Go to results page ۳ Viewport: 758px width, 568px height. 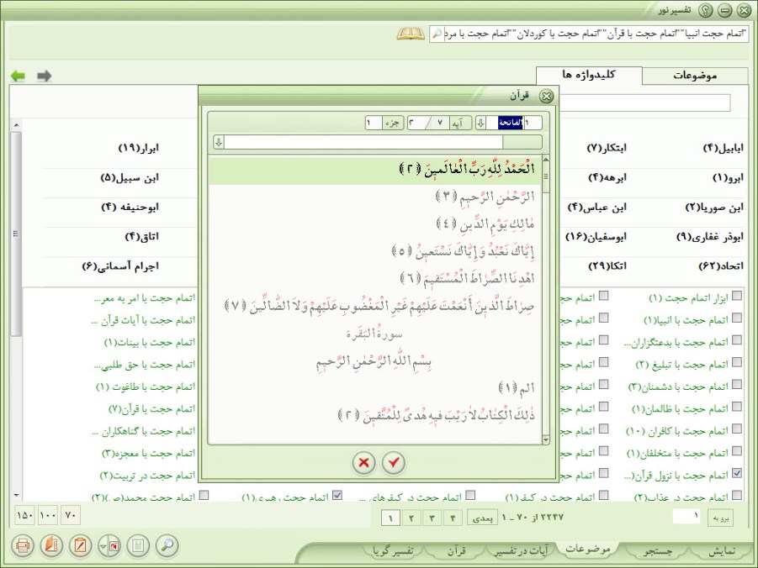tap(432, 518)
